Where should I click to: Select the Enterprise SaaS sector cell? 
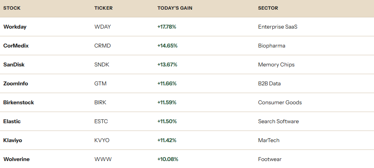278,27
